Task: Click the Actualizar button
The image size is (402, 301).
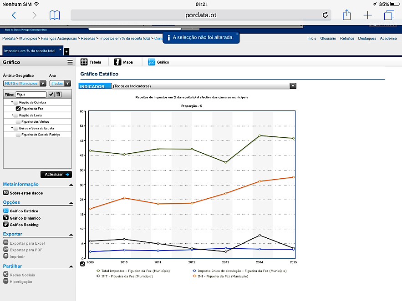Action: (x=56, y=174)
